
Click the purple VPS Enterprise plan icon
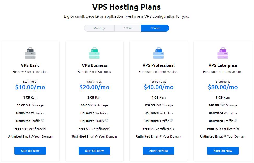(223, 53)
